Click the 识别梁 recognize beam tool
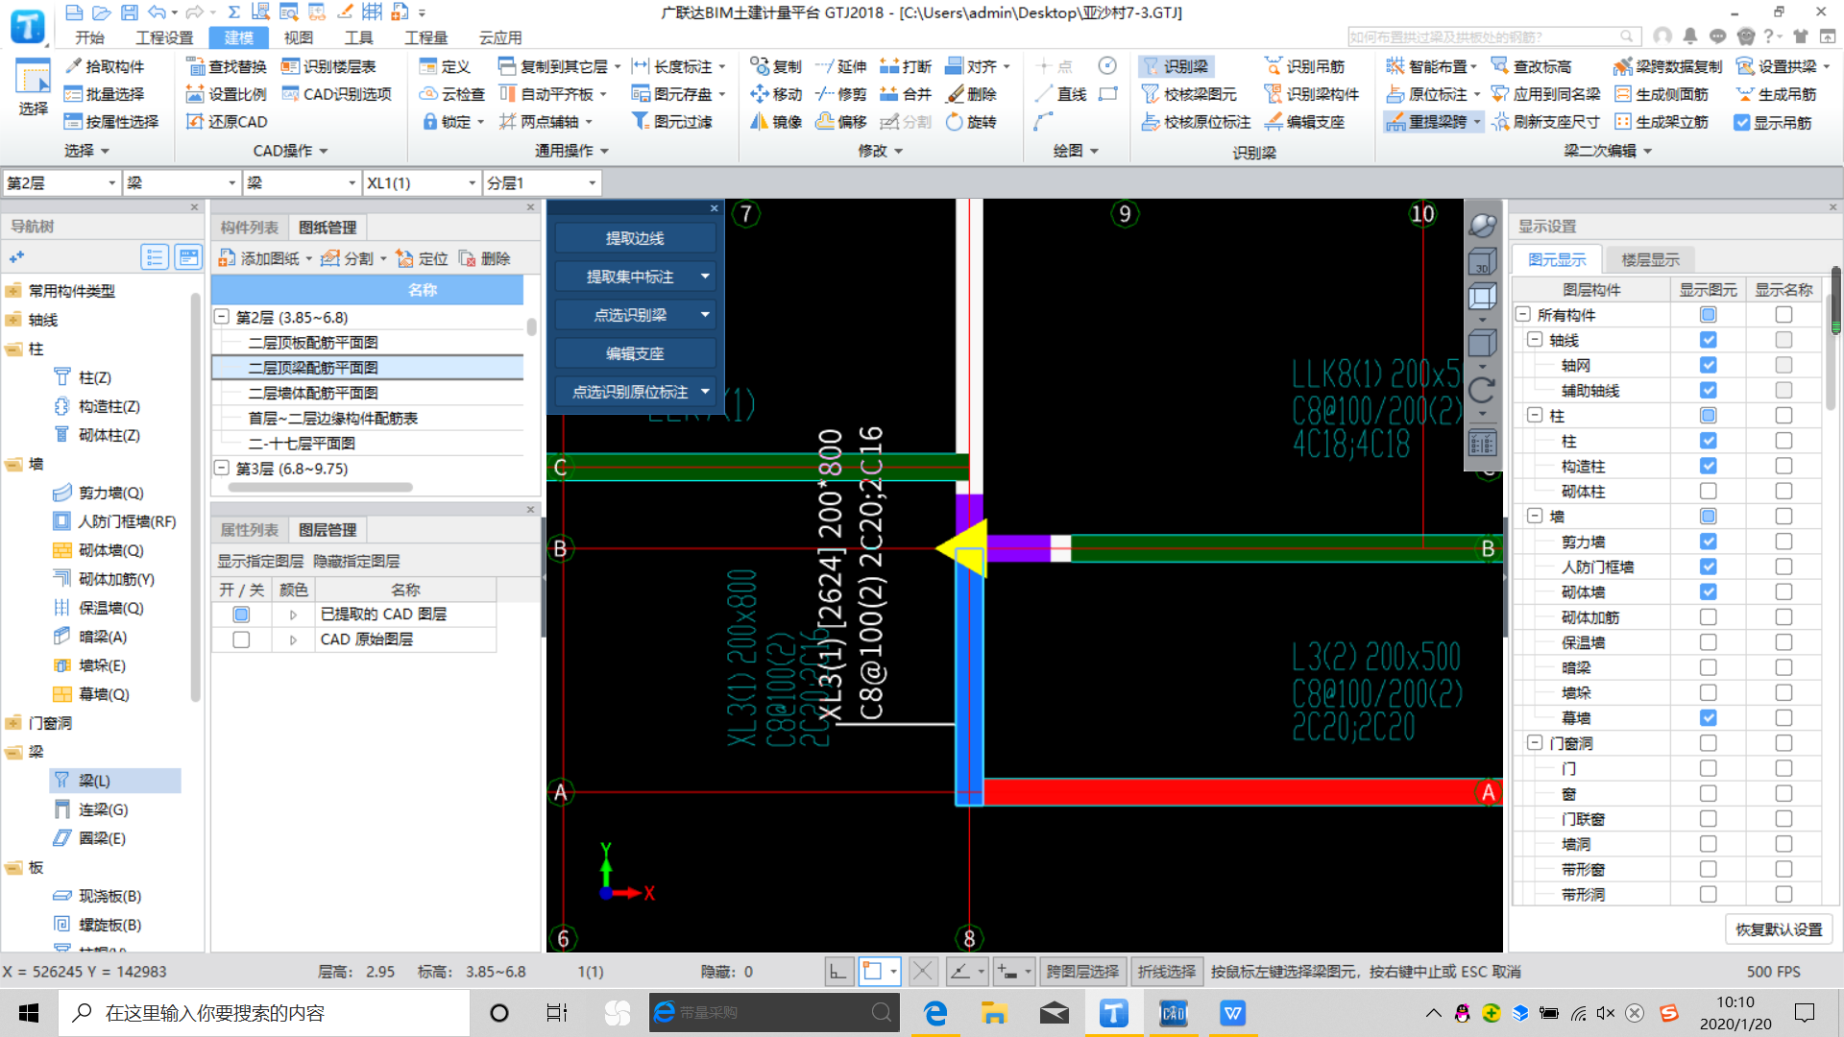 pyautogui.click(x=1176, y=66)
